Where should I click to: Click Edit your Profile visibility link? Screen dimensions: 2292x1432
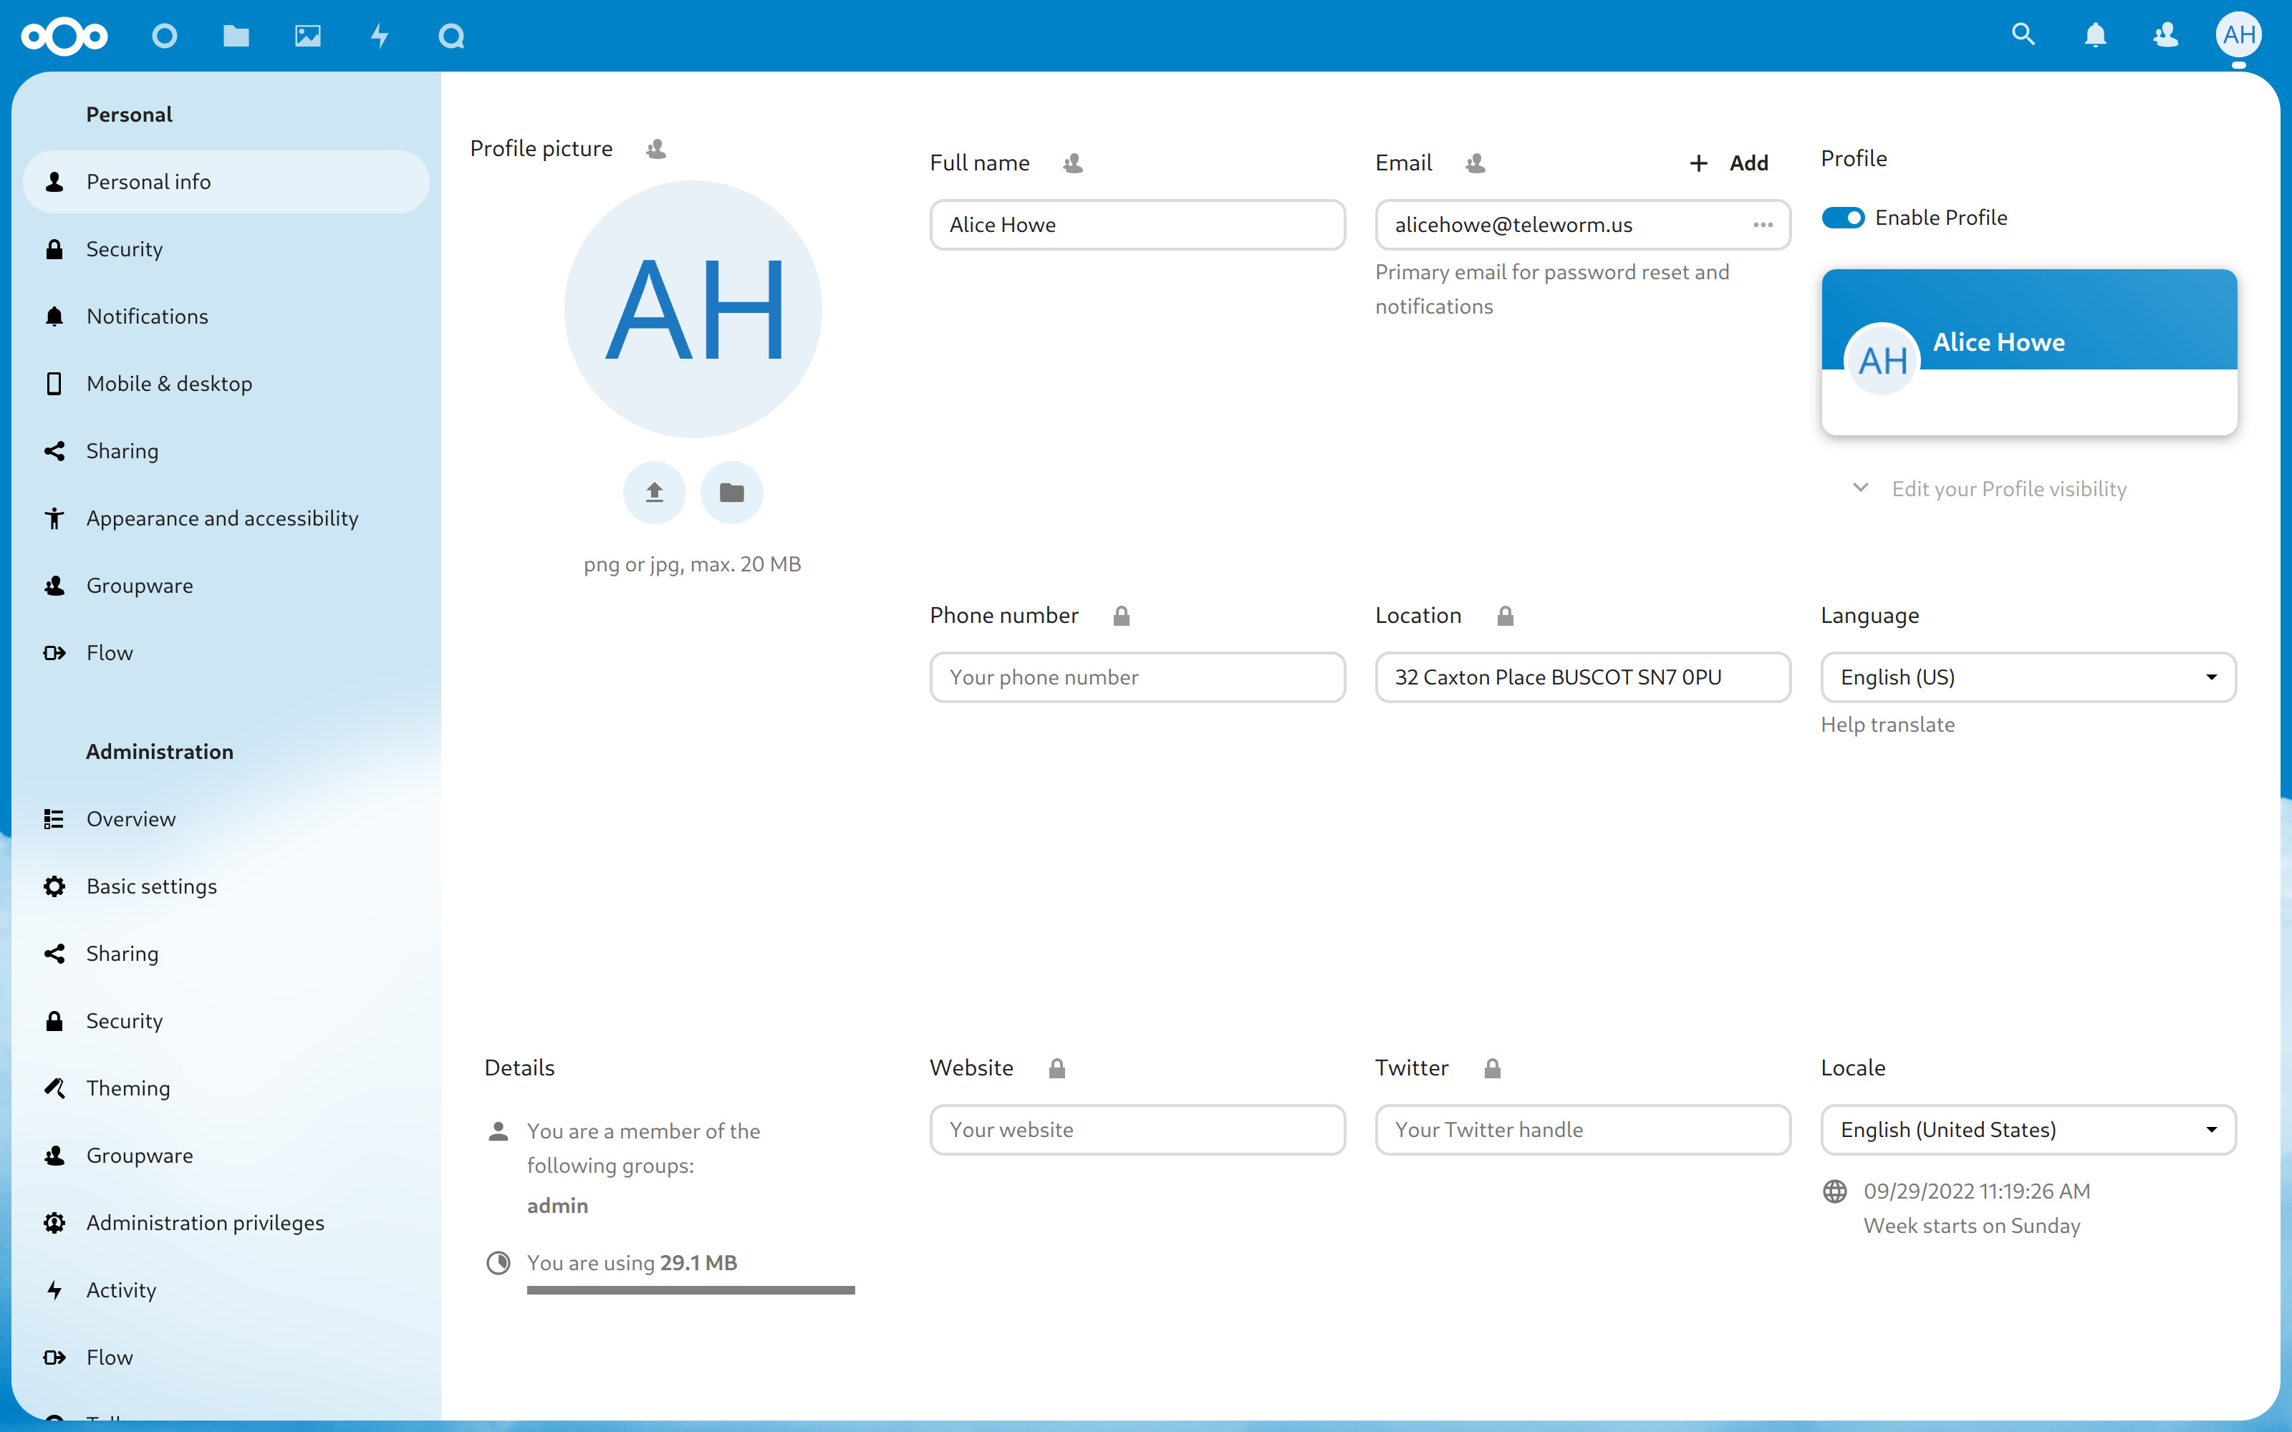pyautogui.click(x=2008, y=489)
